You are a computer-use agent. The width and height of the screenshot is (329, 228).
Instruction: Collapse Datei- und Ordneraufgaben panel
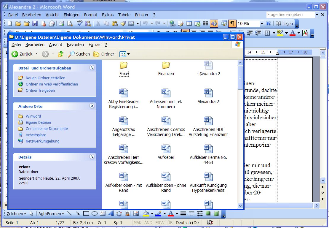tap(92, 67)
